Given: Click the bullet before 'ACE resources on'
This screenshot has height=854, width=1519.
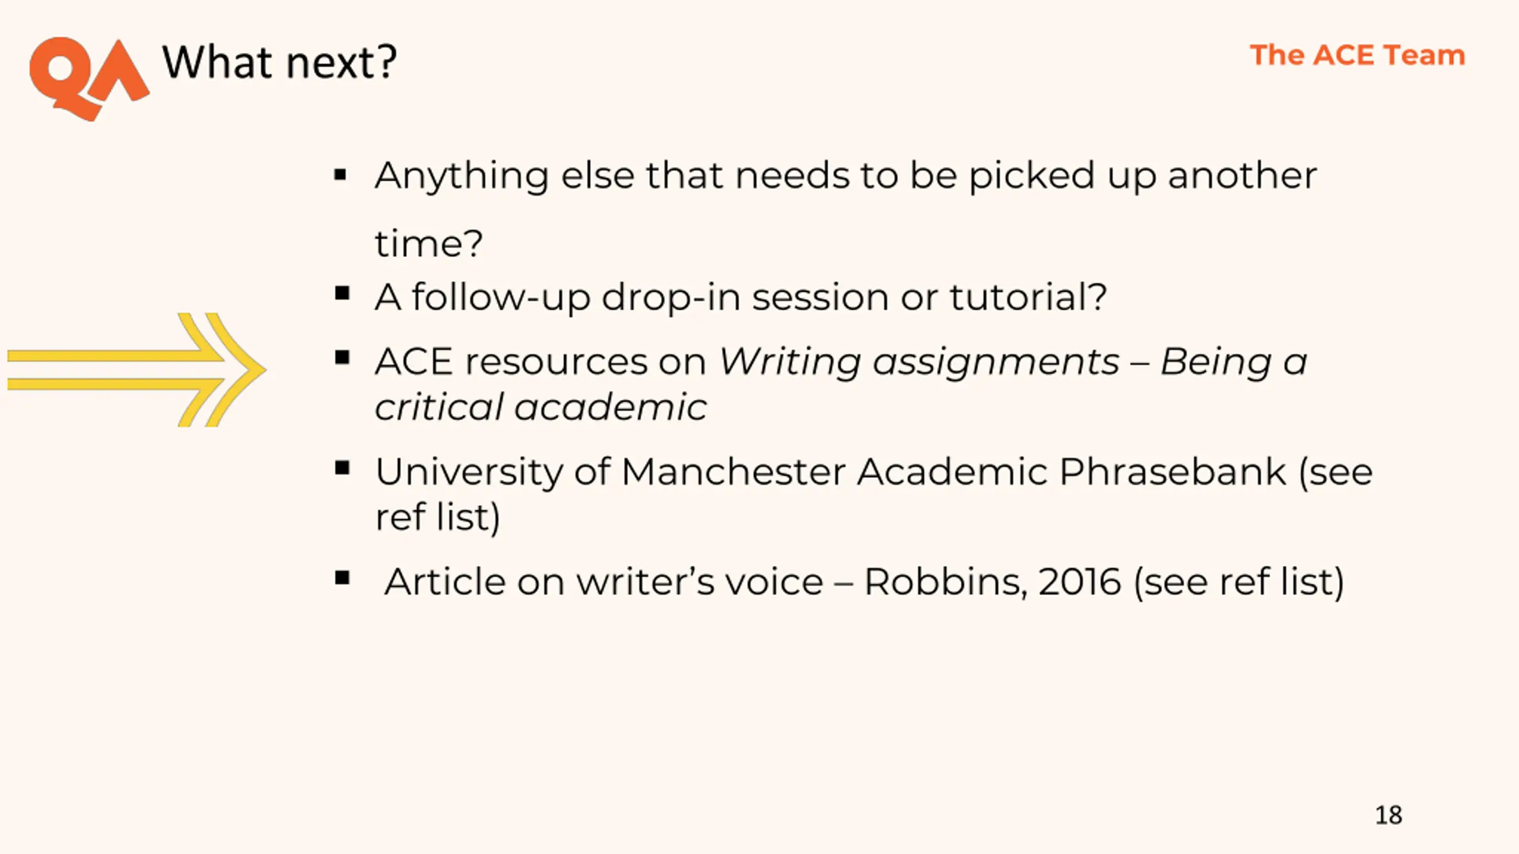Looking at the screenshot, I should (x=342, y=358).
